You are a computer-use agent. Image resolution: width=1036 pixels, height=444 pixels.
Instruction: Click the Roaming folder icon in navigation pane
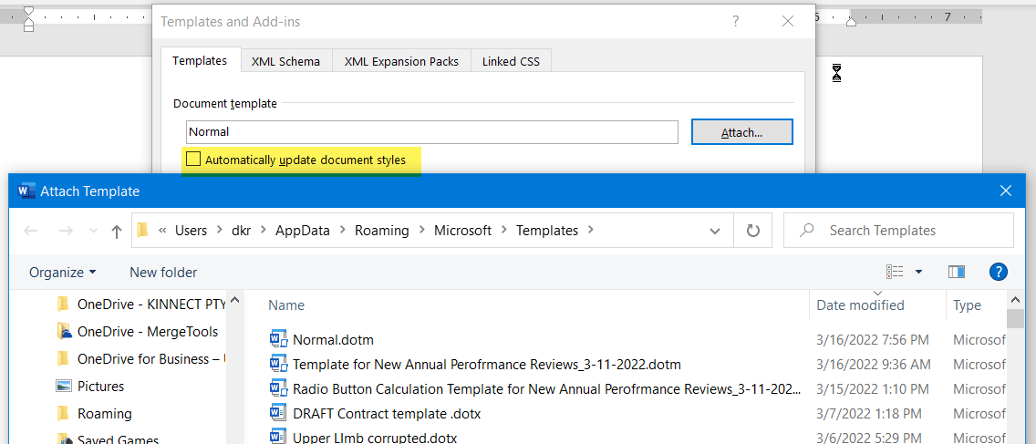pyautogui.click(x=64, y=414)
